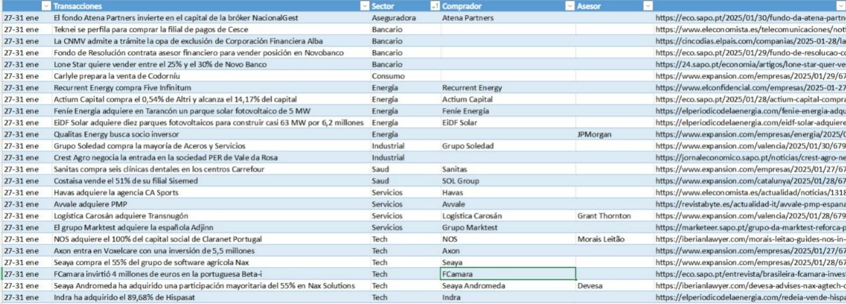Open the Transacciones column filter dropdown
Image resolution: width=846 pixels, height=304 pixels.
pyautogui.click(x=365, y=6)
